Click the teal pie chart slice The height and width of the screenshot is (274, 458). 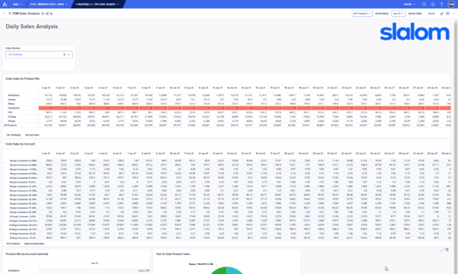234,271
